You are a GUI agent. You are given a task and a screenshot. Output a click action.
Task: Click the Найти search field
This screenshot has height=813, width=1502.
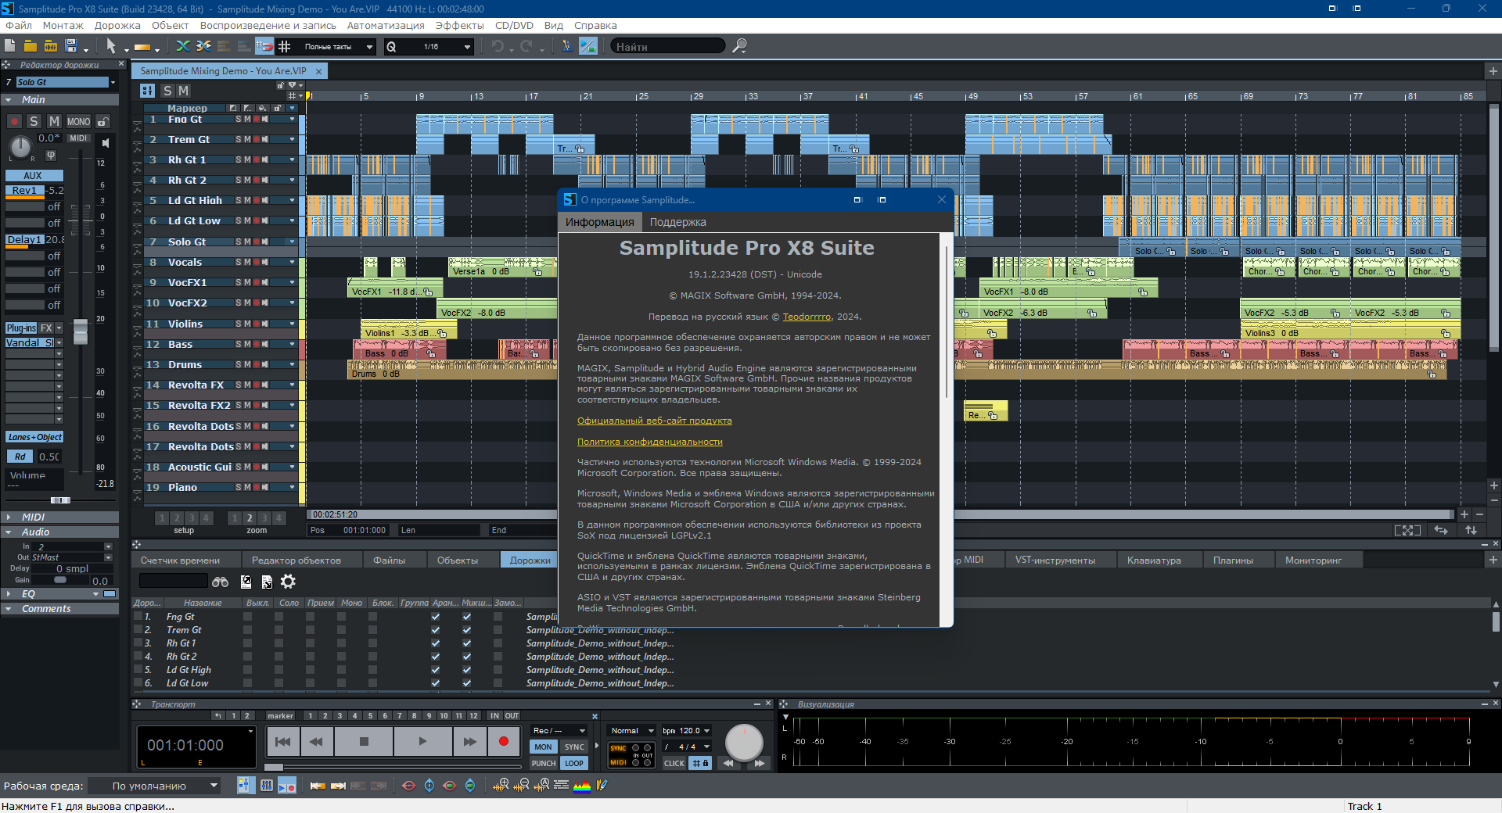click(667, 47)
